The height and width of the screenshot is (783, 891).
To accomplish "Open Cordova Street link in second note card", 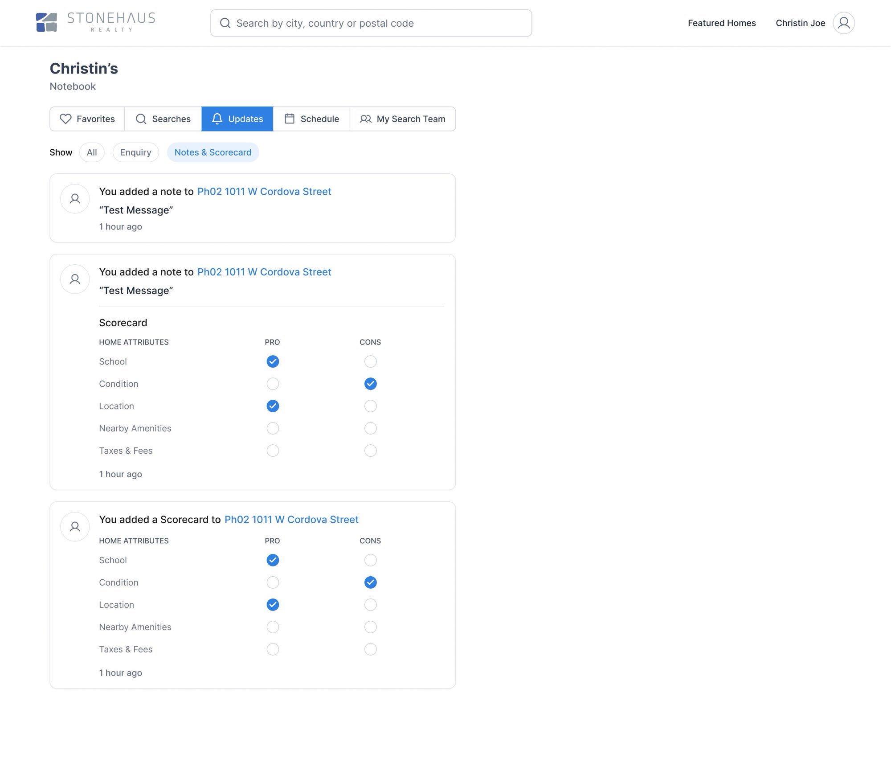I will click(x=264, y=272).
